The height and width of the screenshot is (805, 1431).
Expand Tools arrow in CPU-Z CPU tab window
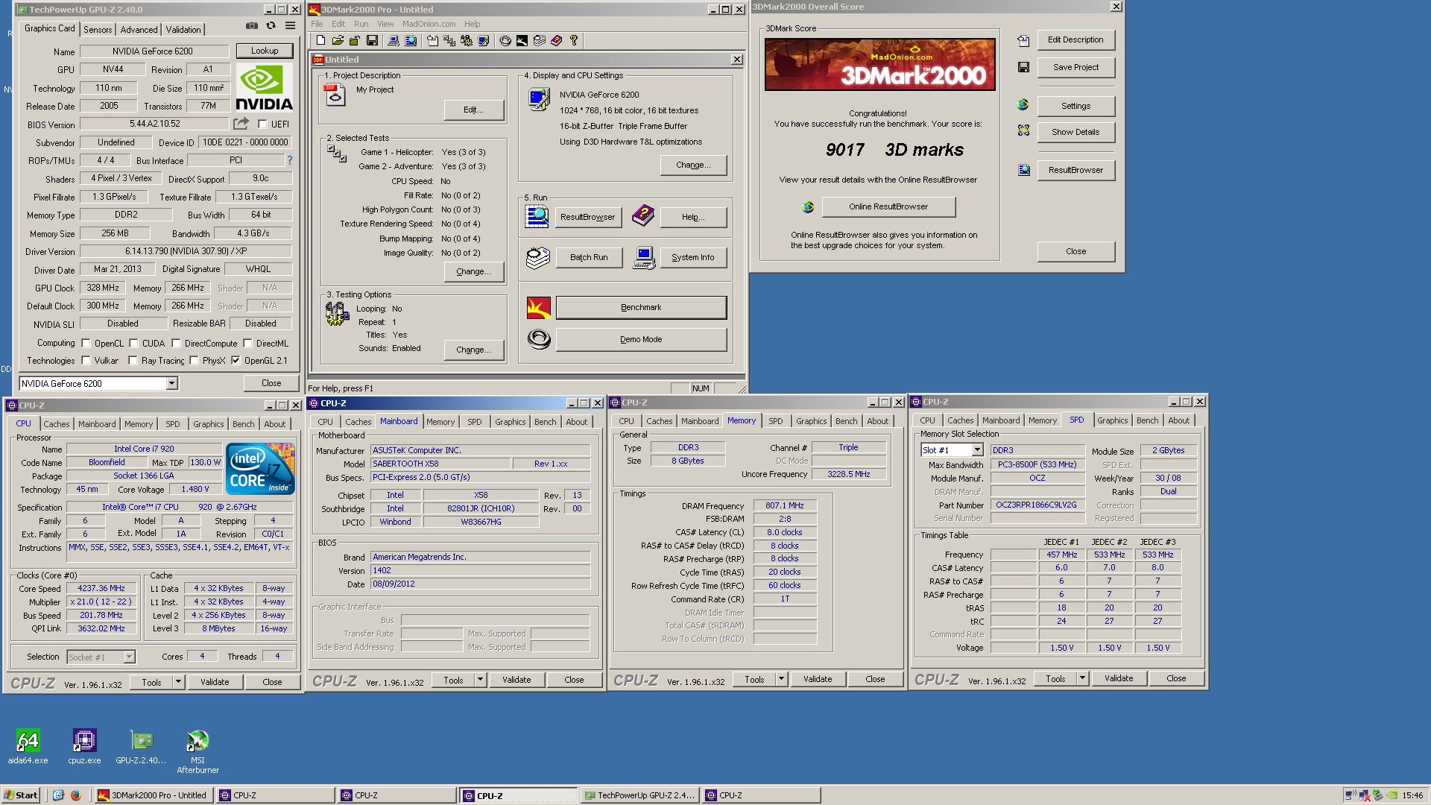point(178,682)
